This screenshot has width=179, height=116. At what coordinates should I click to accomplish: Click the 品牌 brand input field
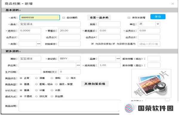tap(107, 59)
